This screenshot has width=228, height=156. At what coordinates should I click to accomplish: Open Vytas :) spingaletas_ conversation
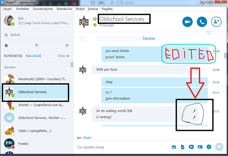point(36,131)
